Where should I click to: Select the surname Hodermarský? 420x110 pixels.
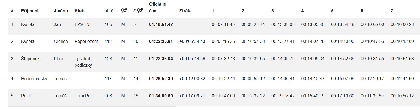pos(34,79)
